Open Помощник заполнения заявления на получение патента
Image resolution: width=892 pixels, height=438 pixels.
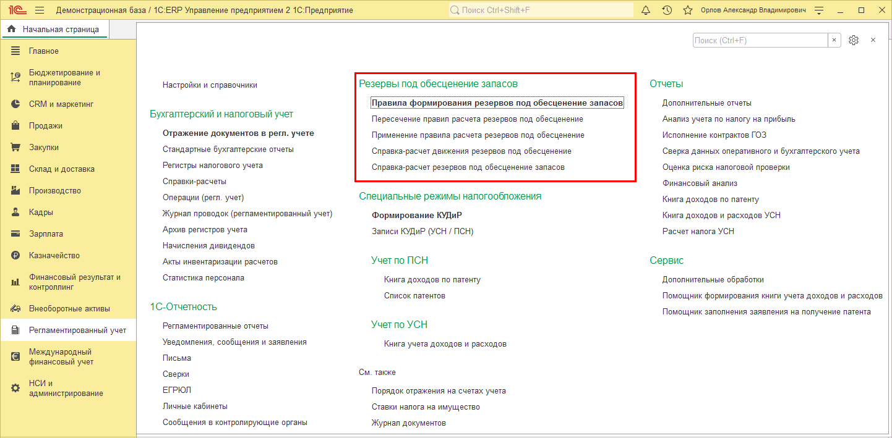click(x=766, y=312)
